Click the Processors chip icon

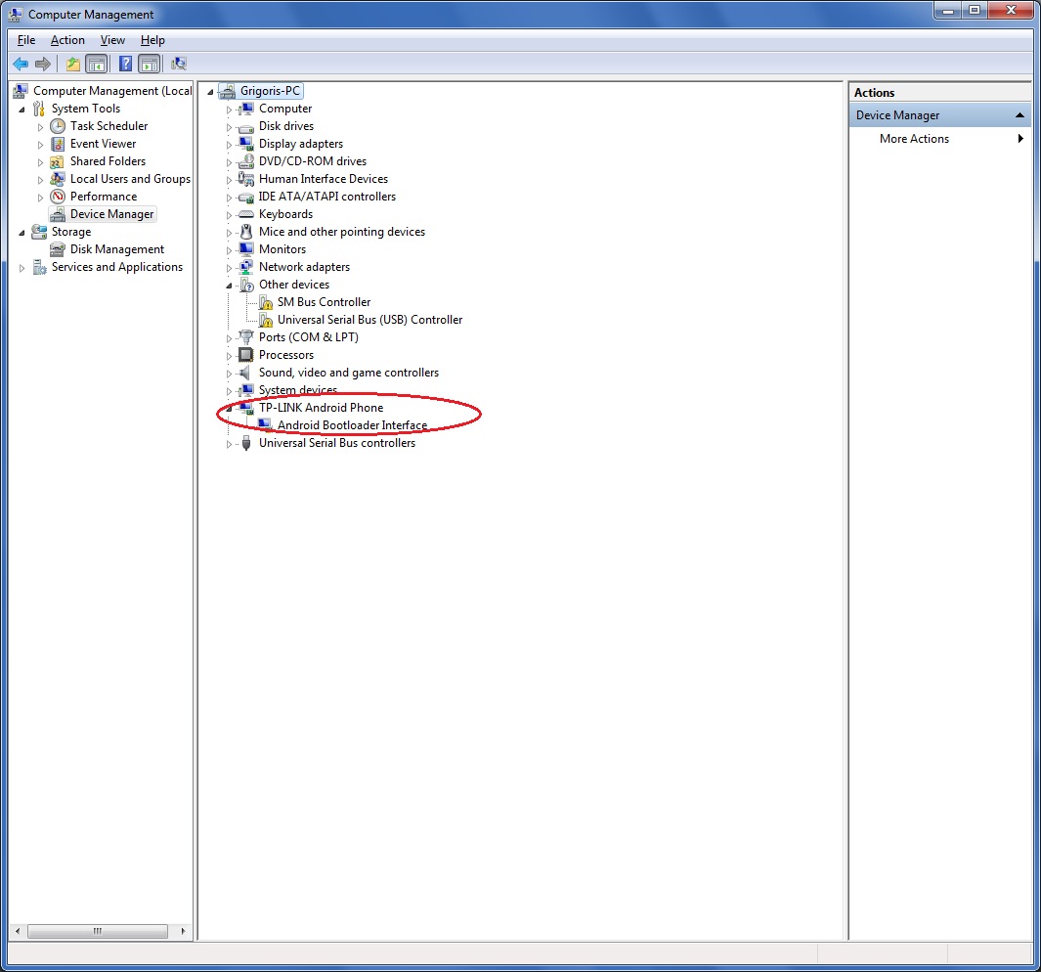coord(246,355)
